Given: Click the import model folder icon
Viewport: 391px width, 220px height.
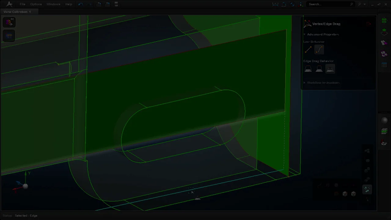Looking at the screenshot, I should coord(99,4).
